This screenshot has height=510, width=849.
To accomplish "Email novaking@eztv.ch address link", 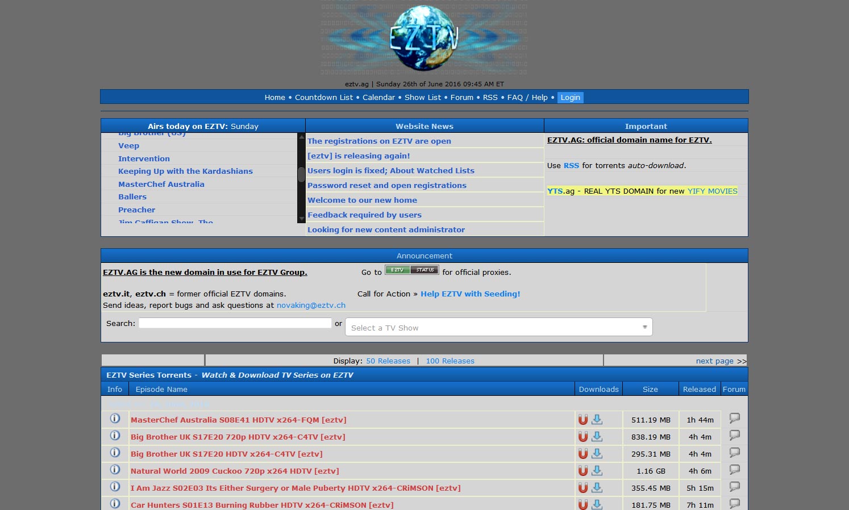I will [x=311, y=305].
